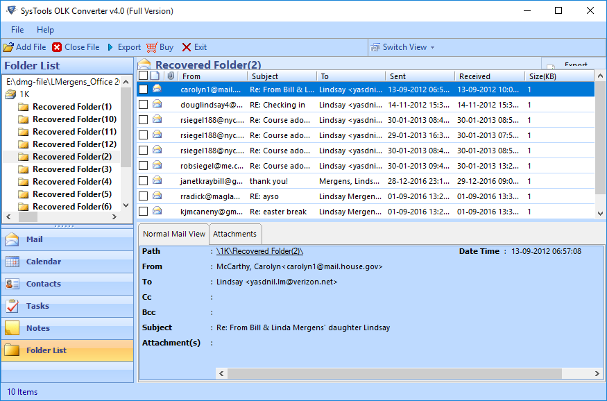
Task: Open the Switch View dropdown arrow
Action: coord(432,48)
